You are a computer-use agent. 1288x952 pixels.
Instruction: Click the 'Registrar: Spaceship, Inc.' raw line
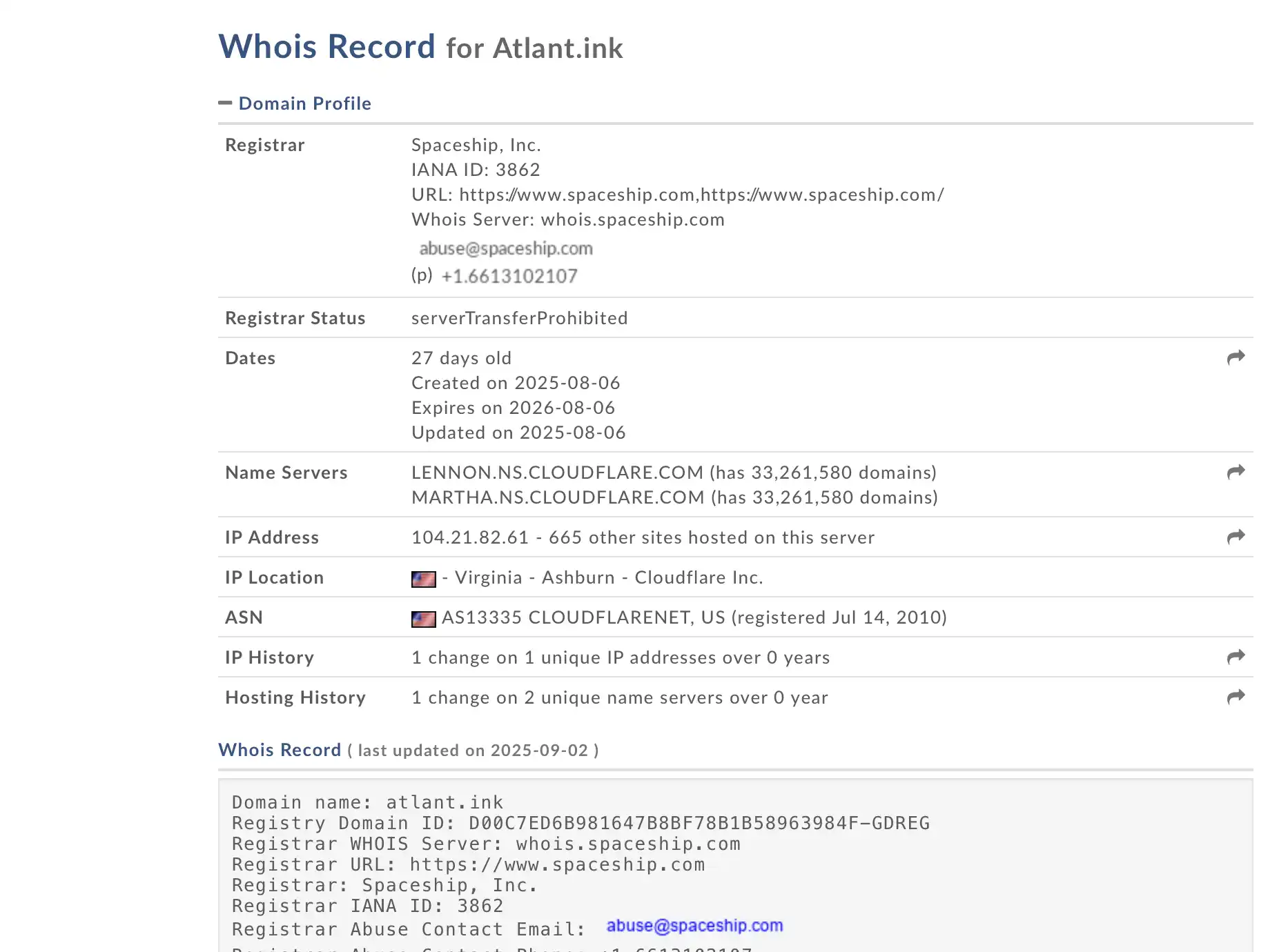click(x=384, y=885)
